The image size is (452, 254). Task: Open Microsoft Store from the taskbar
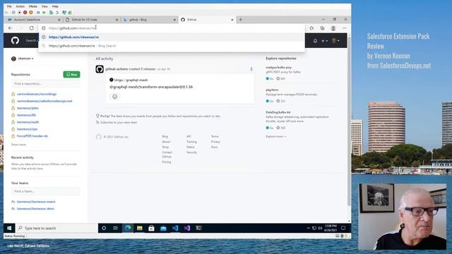point(151,228)
